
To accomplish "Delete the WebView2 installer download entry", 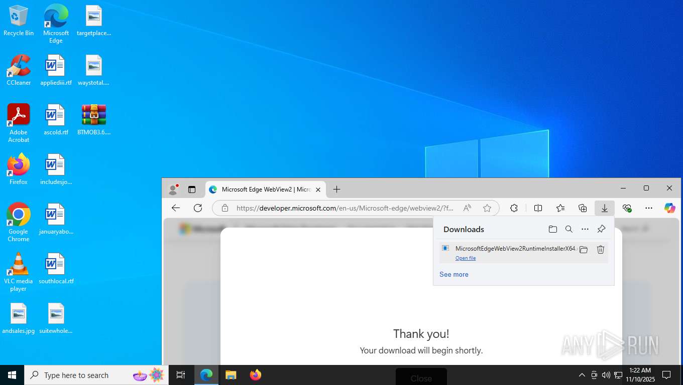I will [601, 250].
